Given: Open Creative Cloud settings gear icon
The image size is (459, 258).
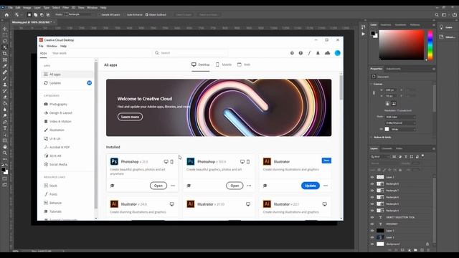Looking at the screenshot, I should point(292,53).
